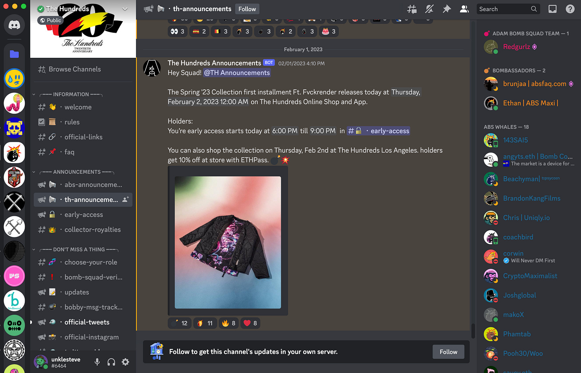Image resolution: width=581 pixels, height=373 pixels.
Task: Open the abs-announcements channel
Action: tap(83, 185)
